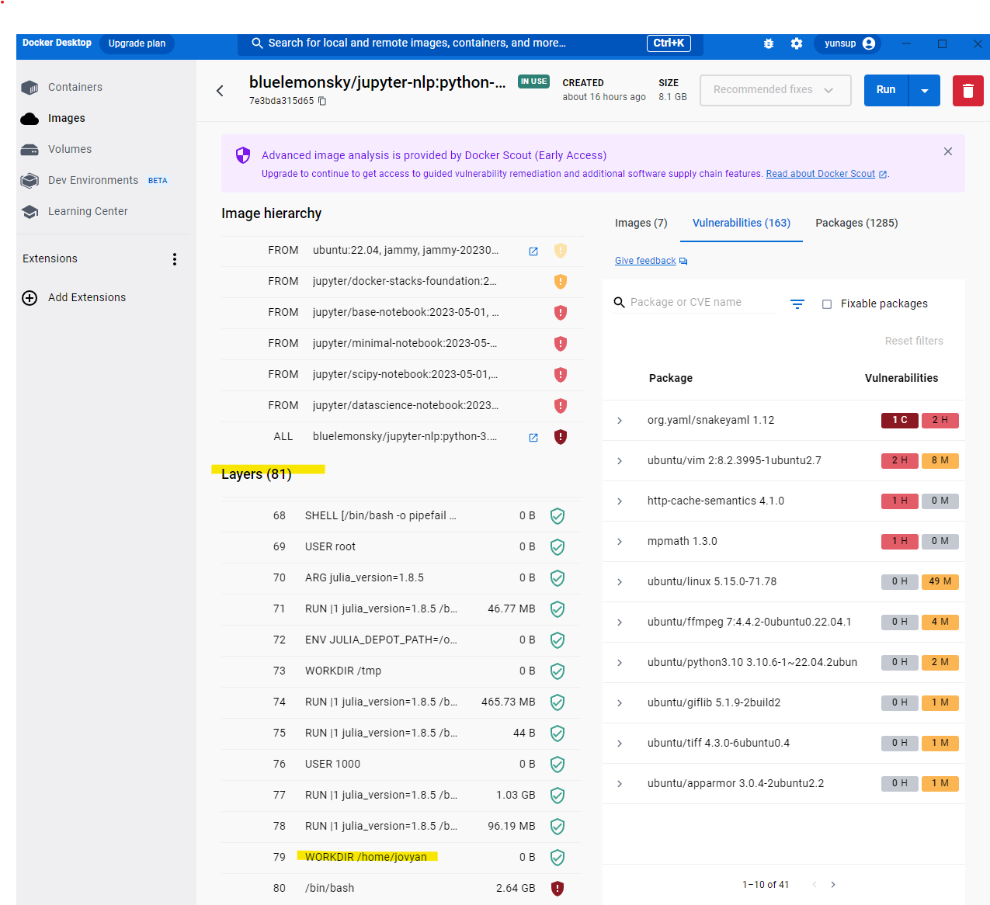This screenshot has width=990, height=905.
Task: Click Reset filters
Action: pos(914,341)
